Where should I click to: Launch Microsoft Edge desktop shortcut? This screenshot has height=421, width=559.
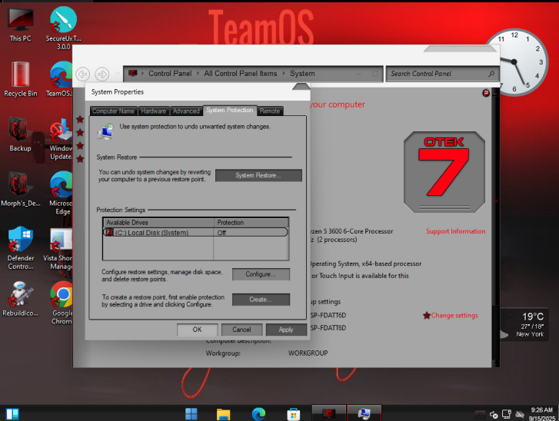[62, 193]
